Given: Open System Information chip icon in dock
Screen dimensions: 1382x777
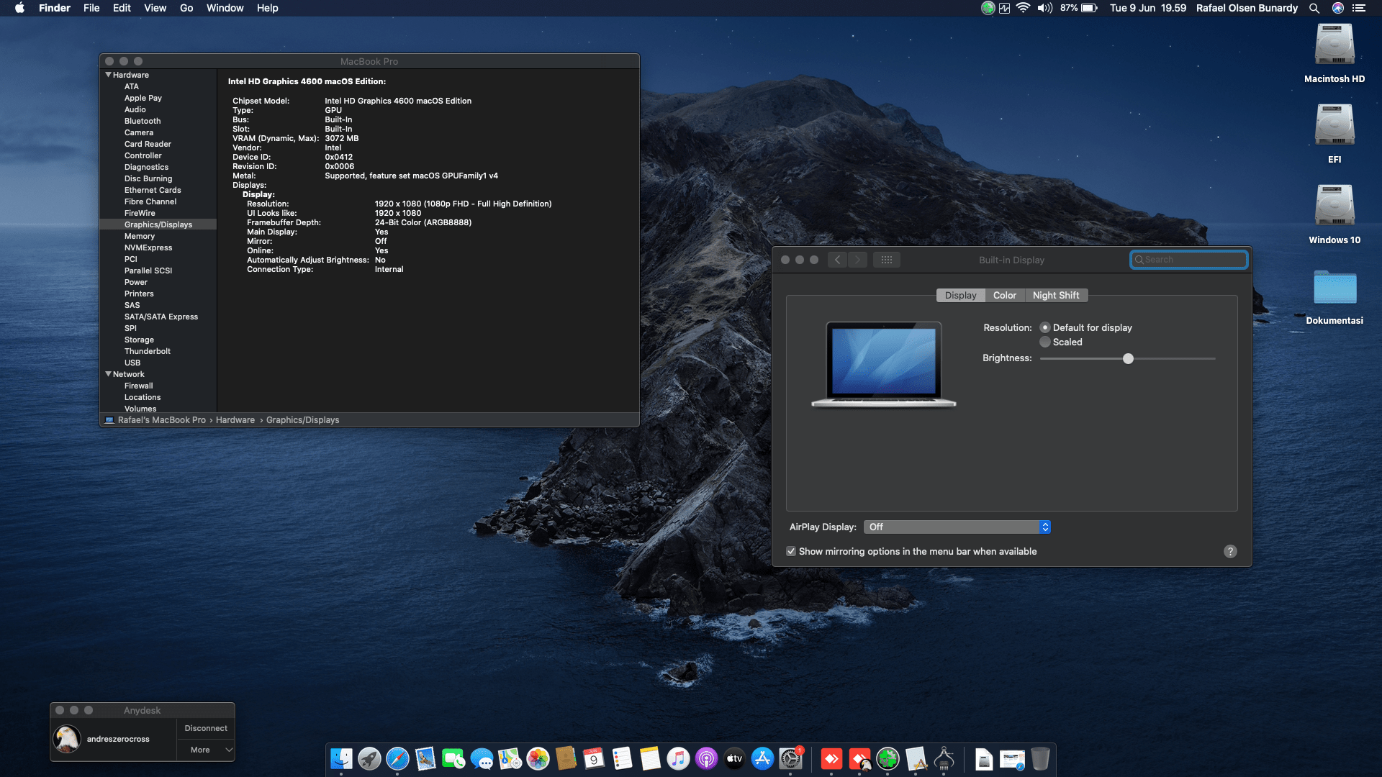Looking at the screenshot, I should pos(944,758).
